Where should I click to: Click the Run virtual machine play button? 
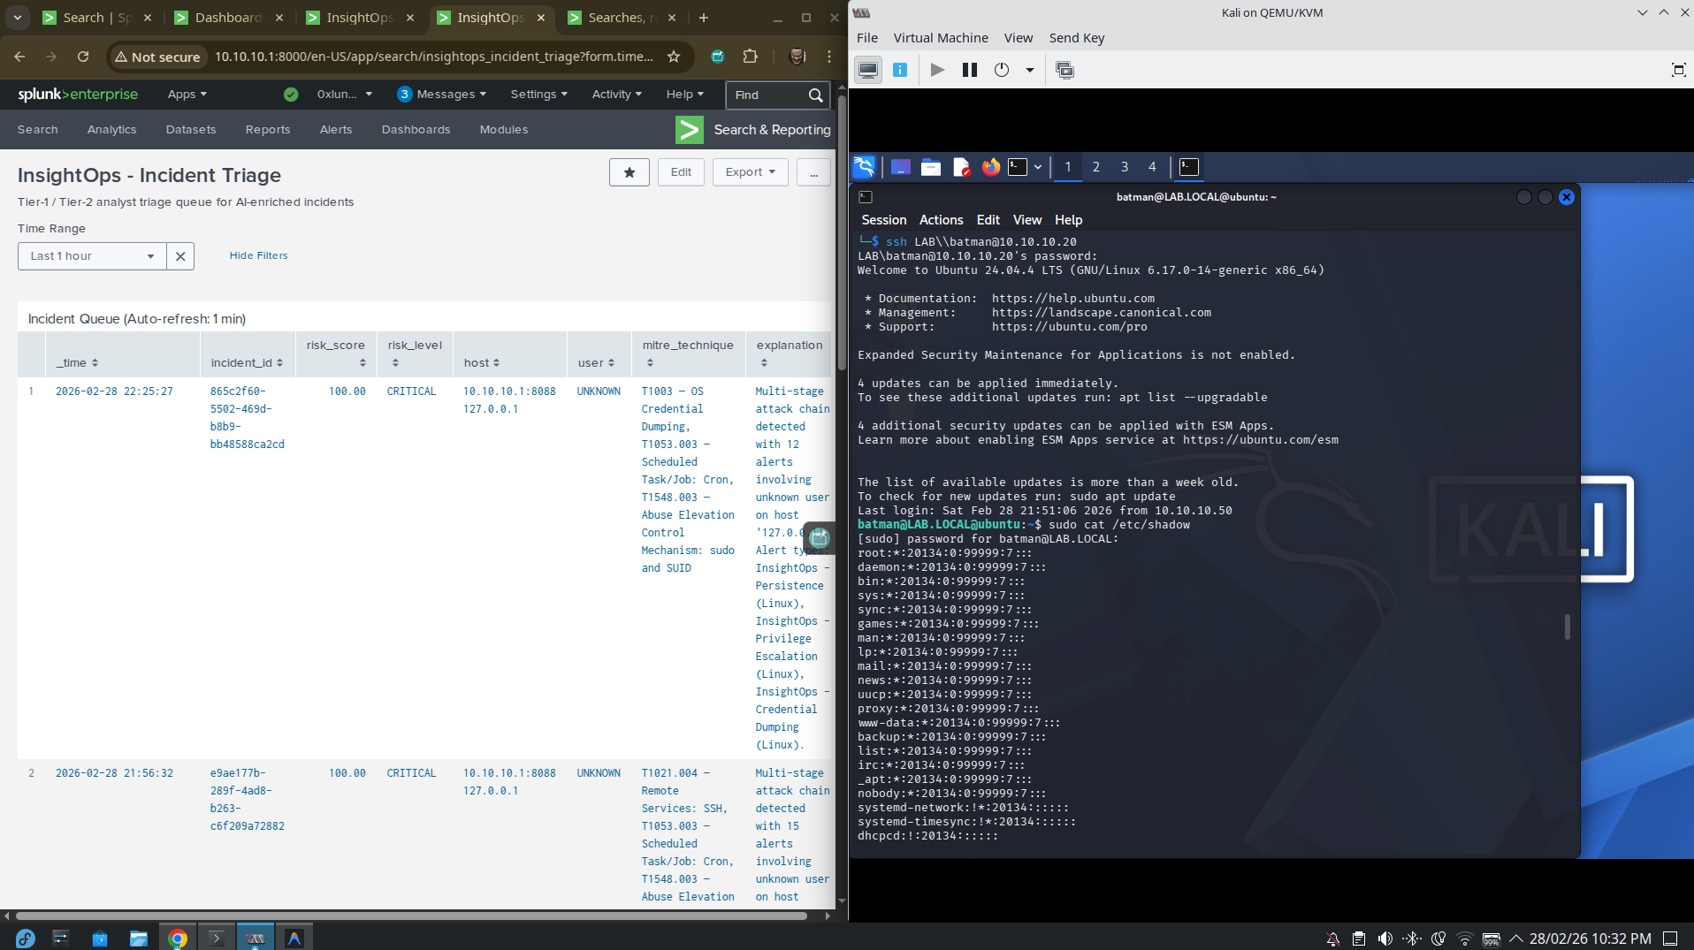937,70
